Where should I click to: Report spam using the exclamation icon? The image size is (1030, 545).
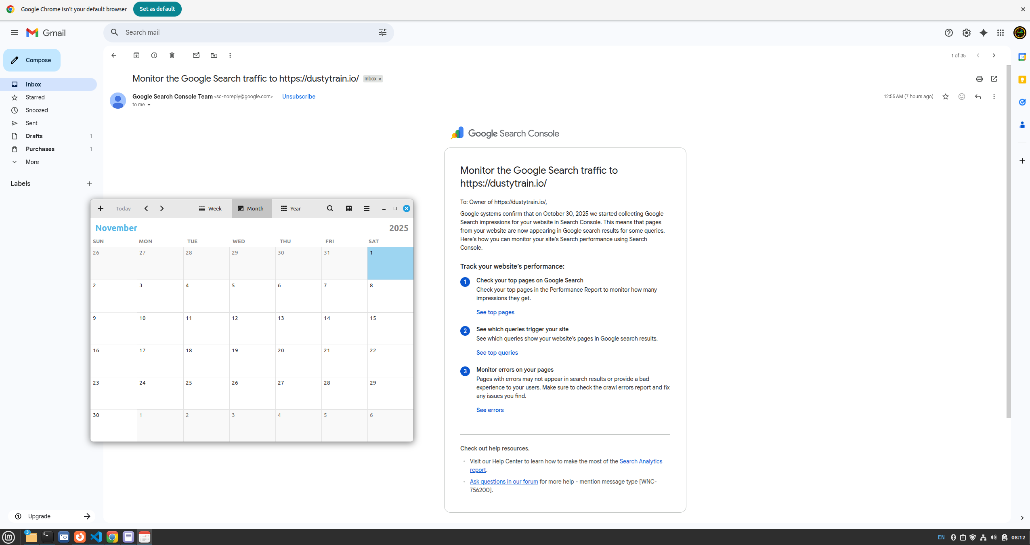click(154, 55)
